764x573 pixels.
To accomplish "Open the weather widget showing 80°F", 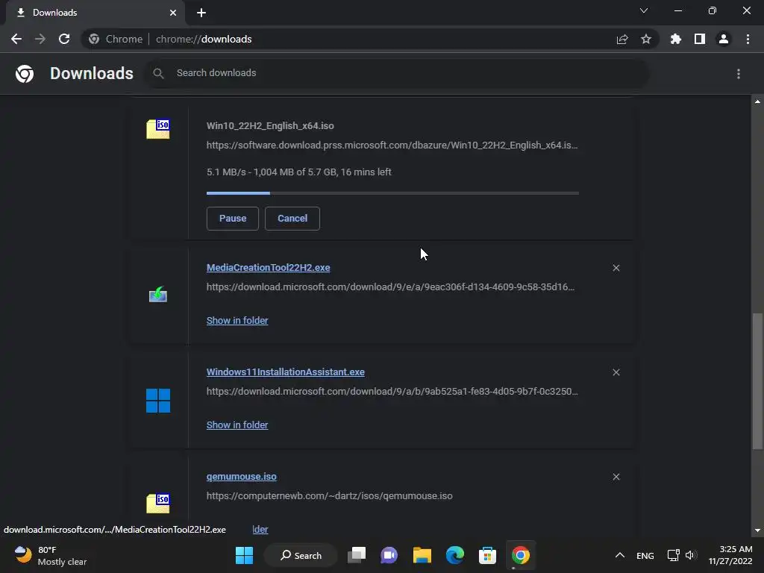I will (x=51, y=555).
